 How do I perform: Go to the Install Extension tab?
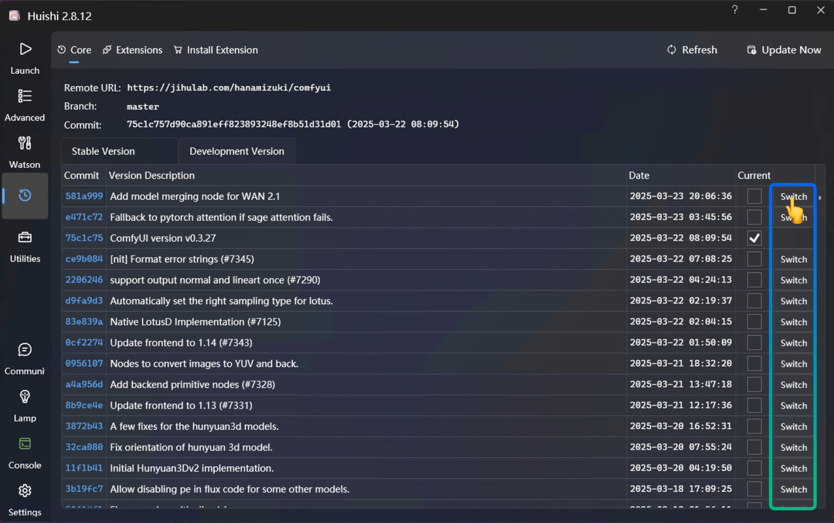tap(216, 50)
